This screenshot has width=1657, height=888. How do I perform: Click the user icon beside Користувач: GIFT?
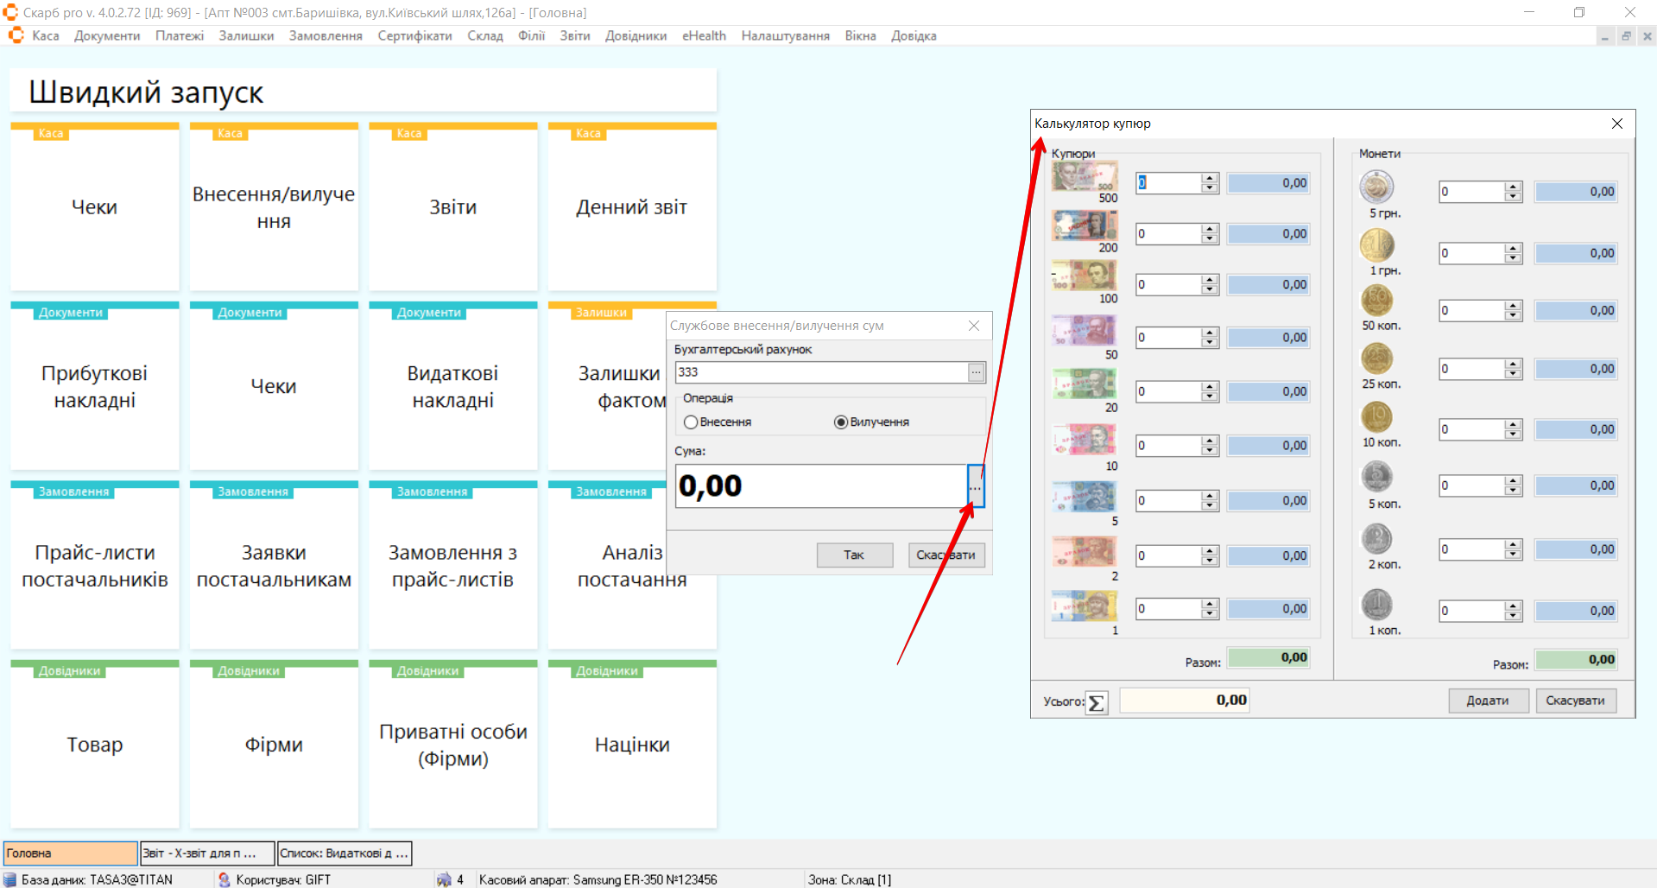point(225,879)
